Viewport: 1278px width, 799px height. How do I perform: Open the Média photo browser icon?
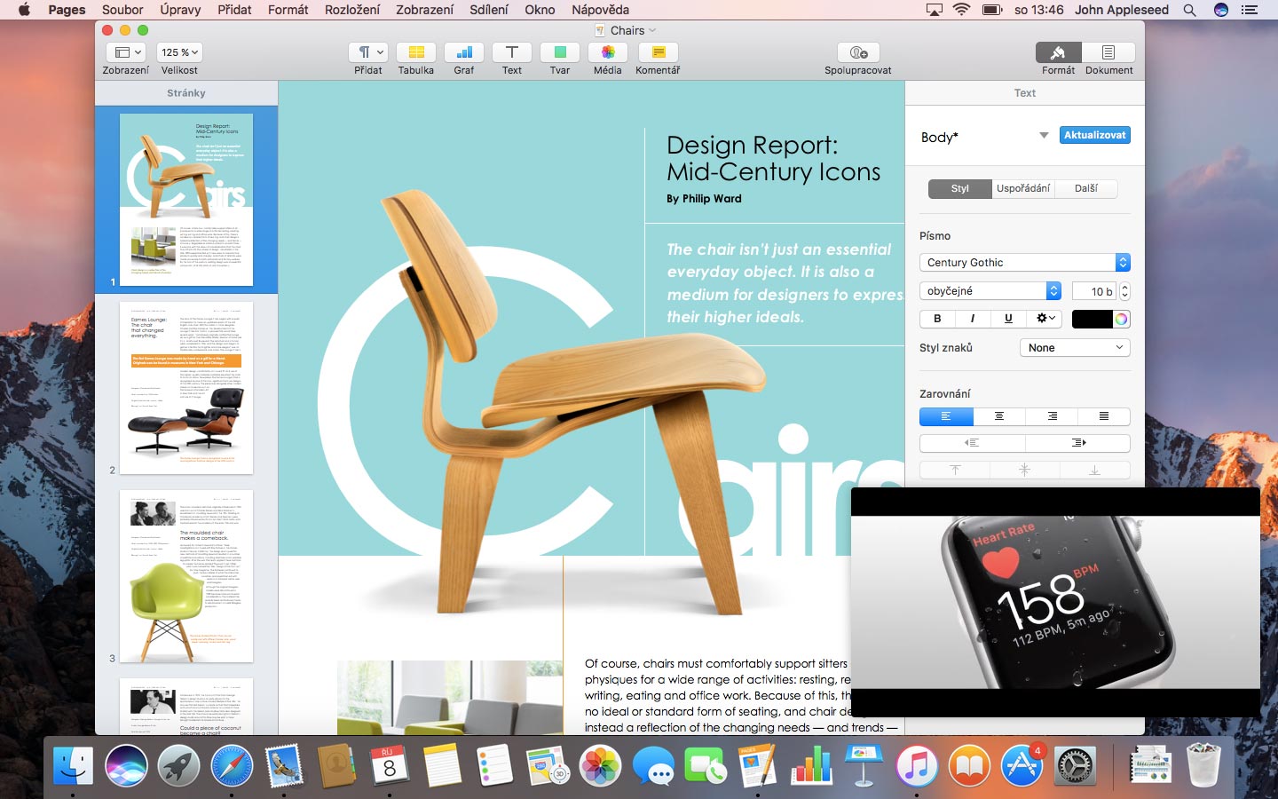(x=608, y=52)
